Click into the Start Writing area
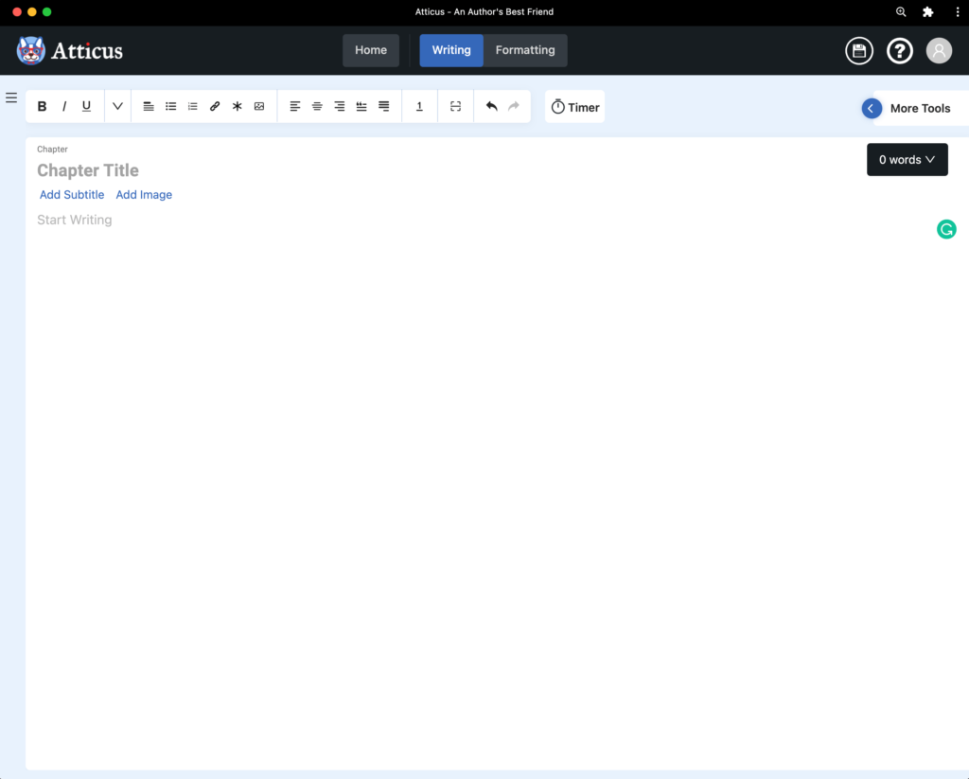Image resolution: width=969 pixels, height=779 pixels. (x=74, y=221)
